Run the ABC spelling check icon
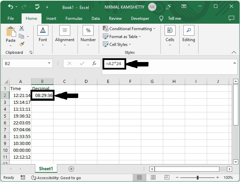The width and height of the screenshot is (240, 184). point(37,7)
